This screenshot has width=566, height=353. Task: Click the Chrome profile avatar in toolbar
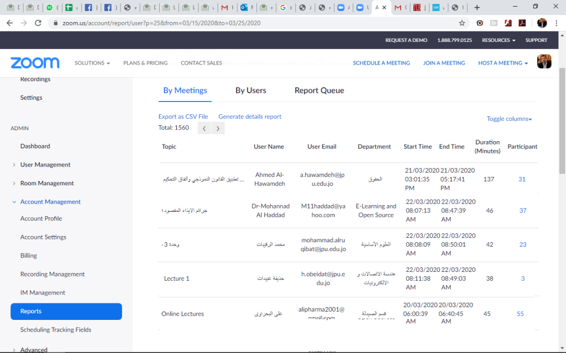pos(542,23)
